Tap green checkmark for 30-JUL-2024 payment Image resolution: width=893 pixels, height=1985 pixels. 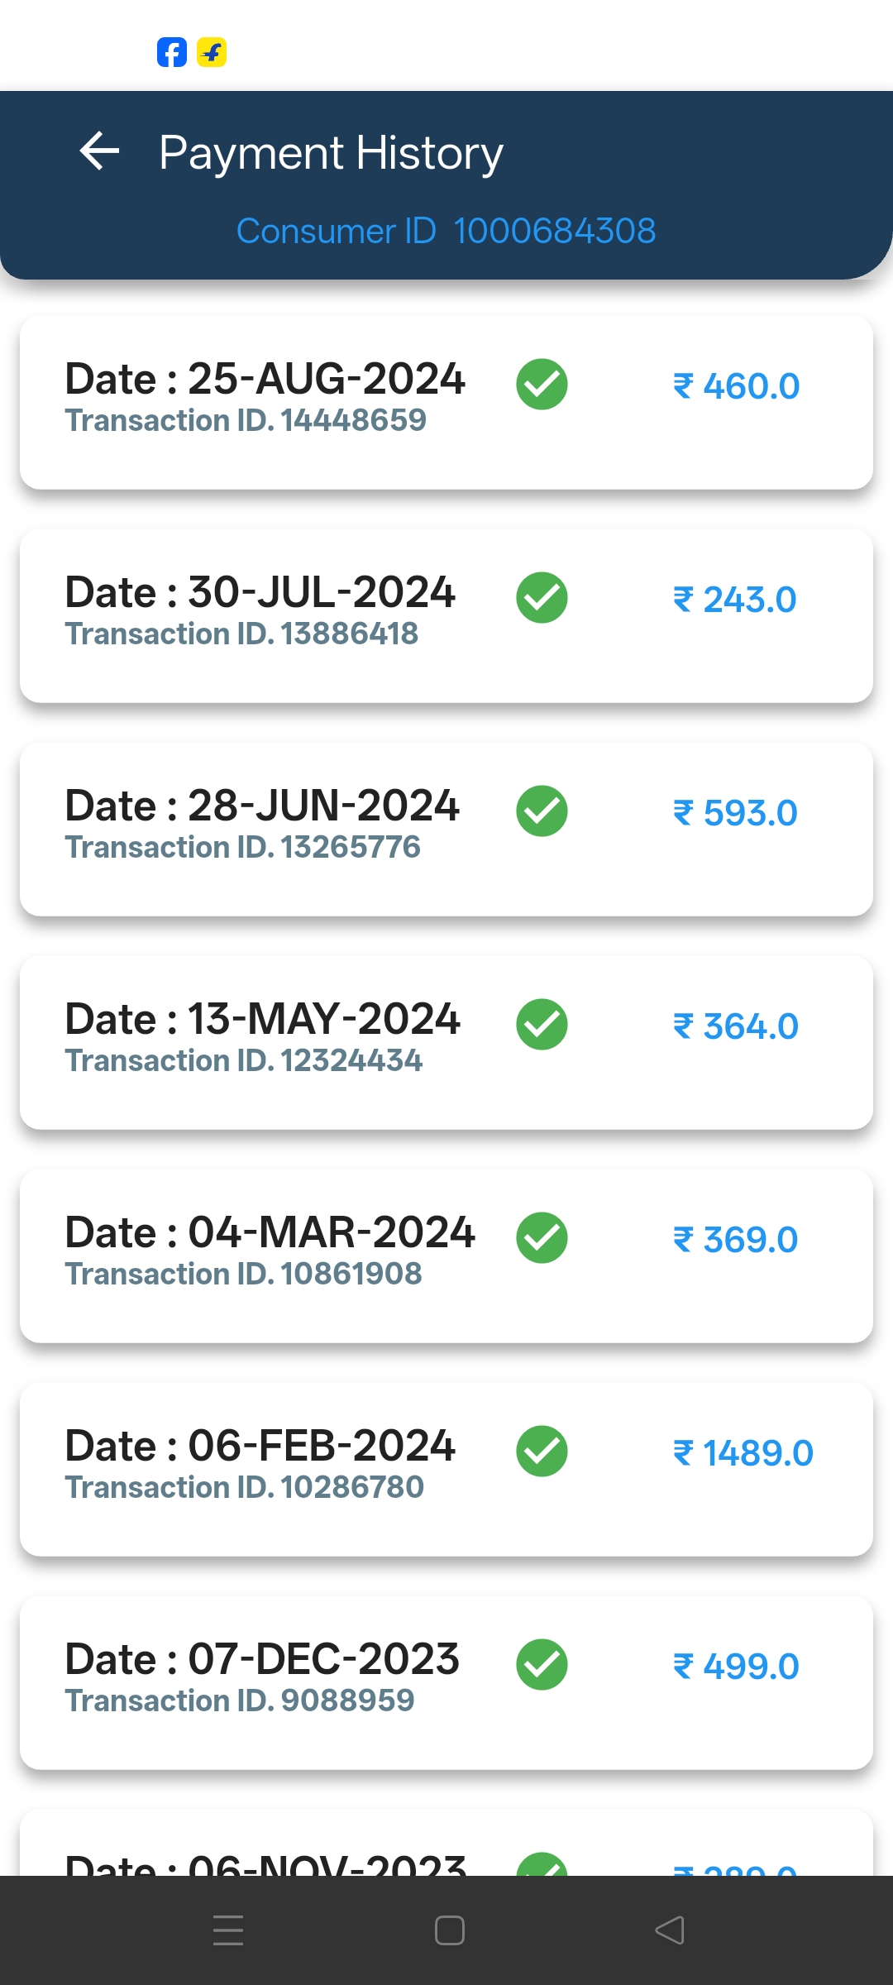point(542,598)
